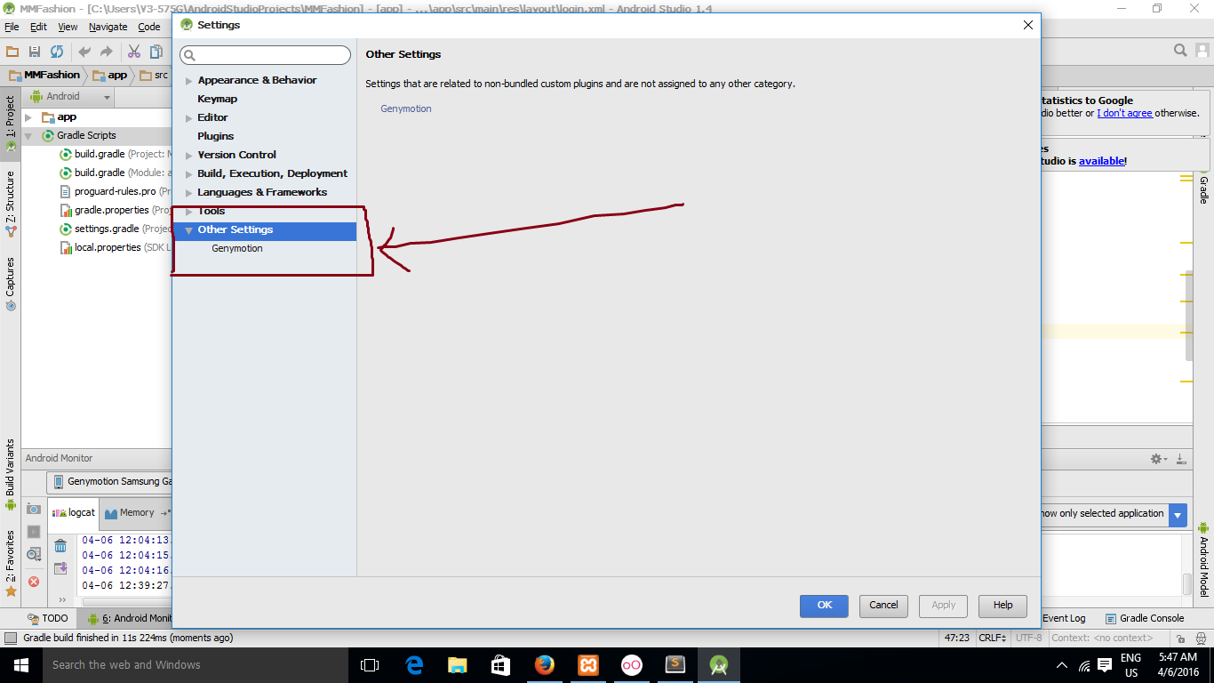This screenshot has height=683, width=1214.
Task: Open Firefox from the Windows taskbar
Action: pyautogui.click(x=544, y=664)
